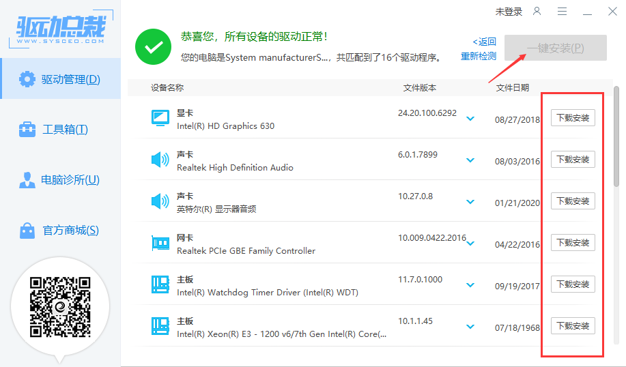
Task: Open the 驱动管理(D) tab
Action: (60, 79)
